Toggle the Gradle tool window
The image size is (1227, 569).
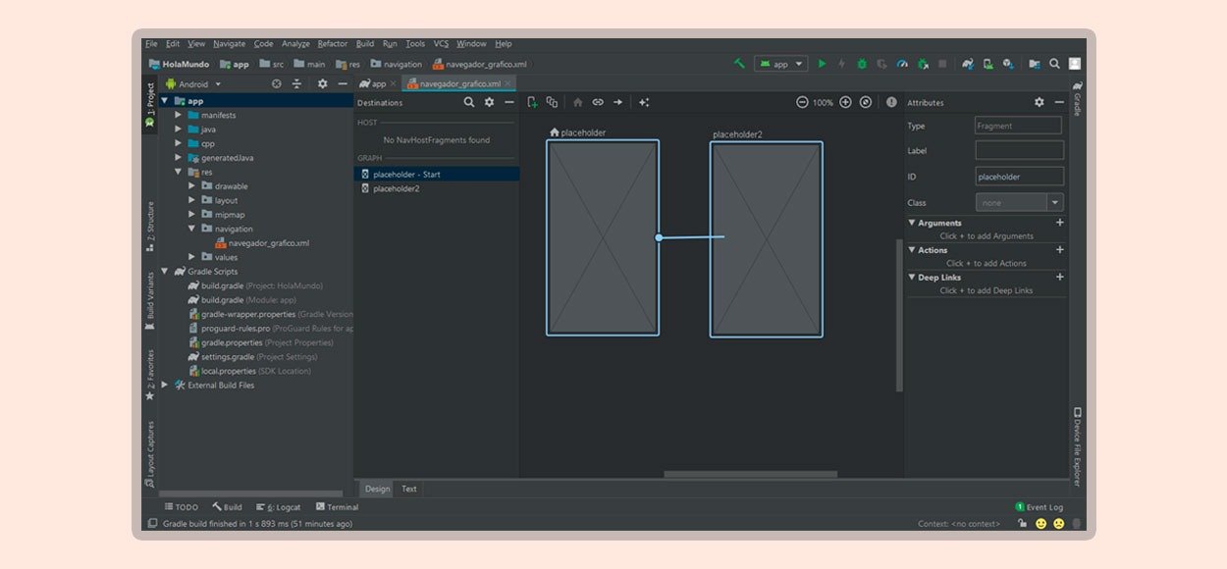(x=1077, y=99)
